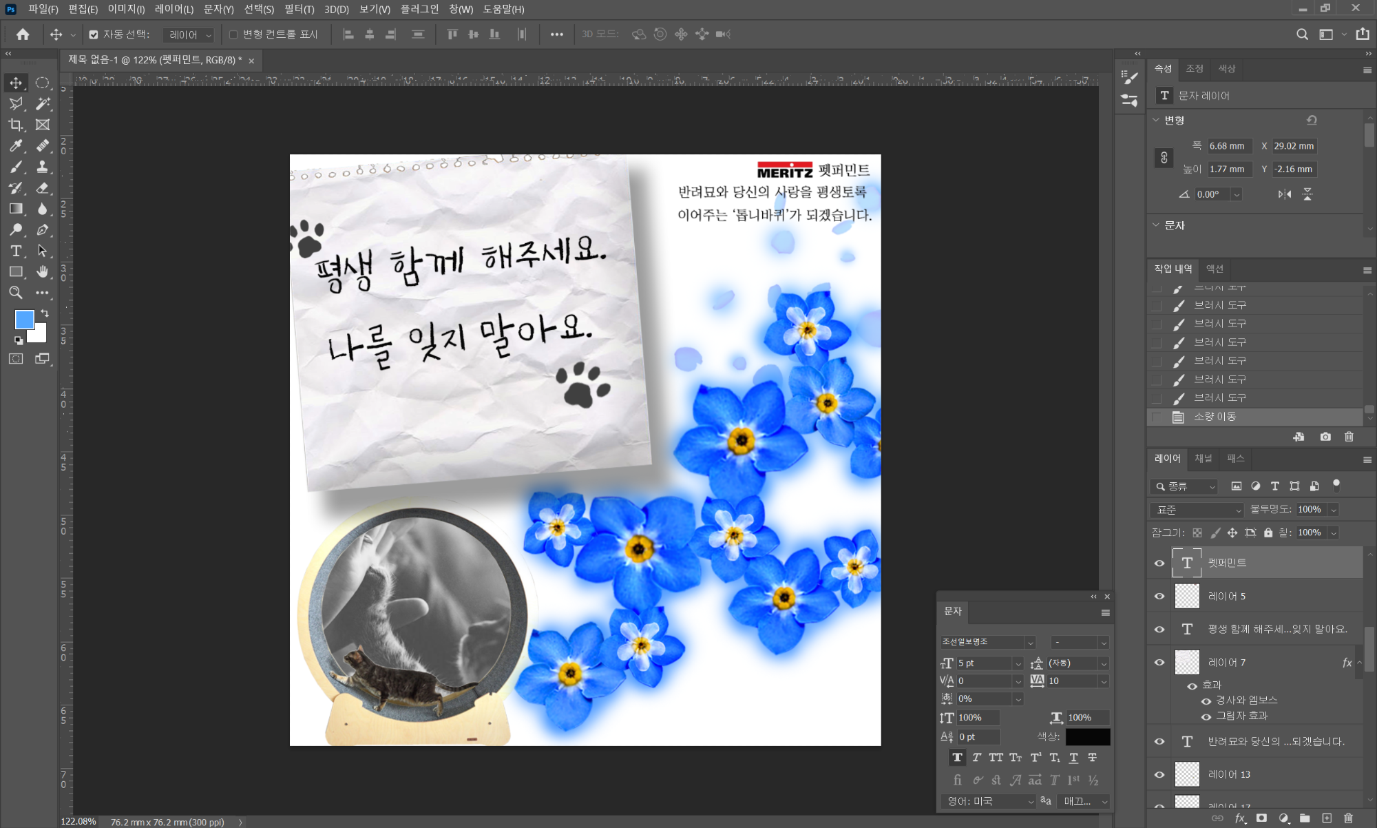Apply Strikethrough style in Character panel
This screenshot has width=1377, height=828.
pyautogui.click(x=1093, y=758)
